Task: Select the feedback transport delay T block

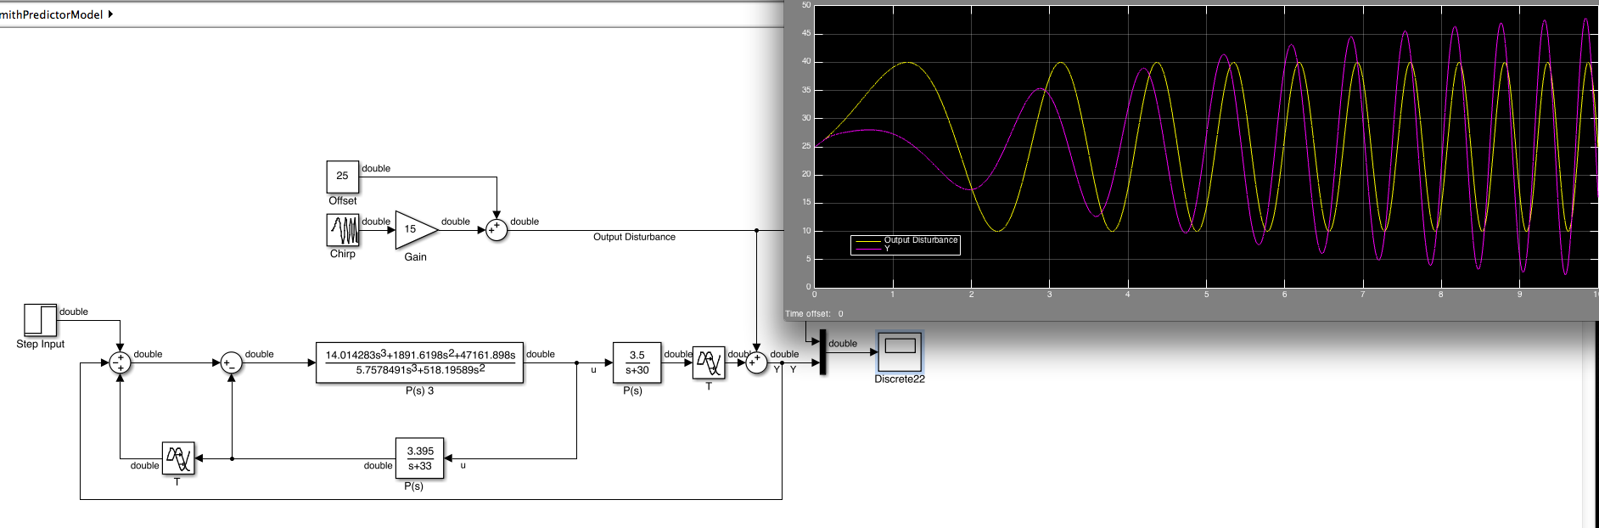Action: pos(178,459)
